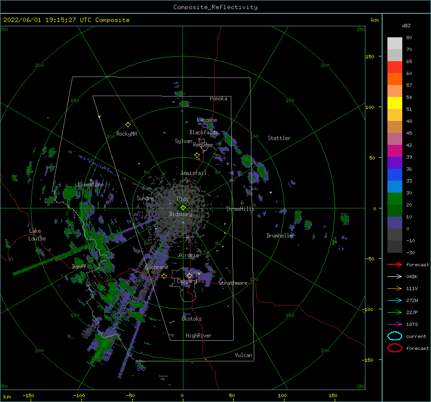Click the yellow diamond marker above Calgary

(x=189, y=275)
